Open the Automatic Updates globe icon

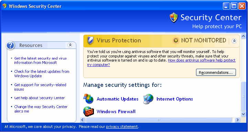(88, 99)
